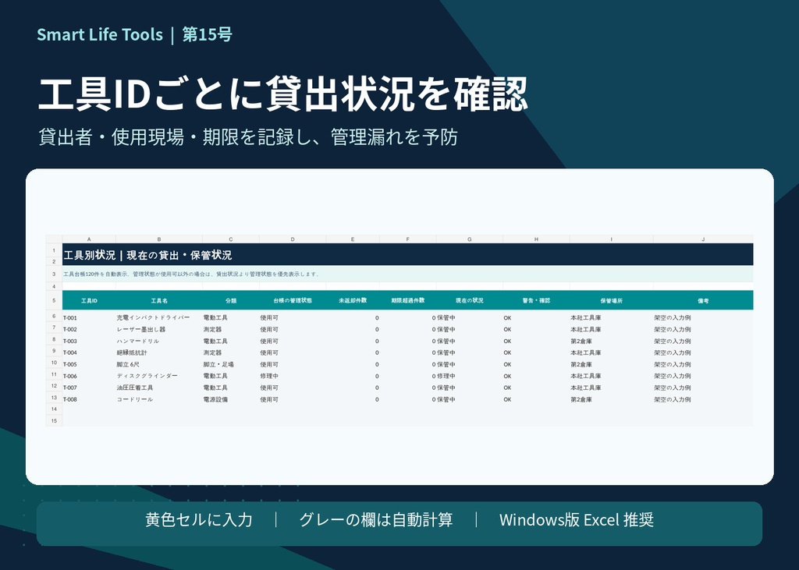Image resolution: width=799 pixels, height=570 pixels.
Task: Select row 14 header number
Action: point(54,409)
